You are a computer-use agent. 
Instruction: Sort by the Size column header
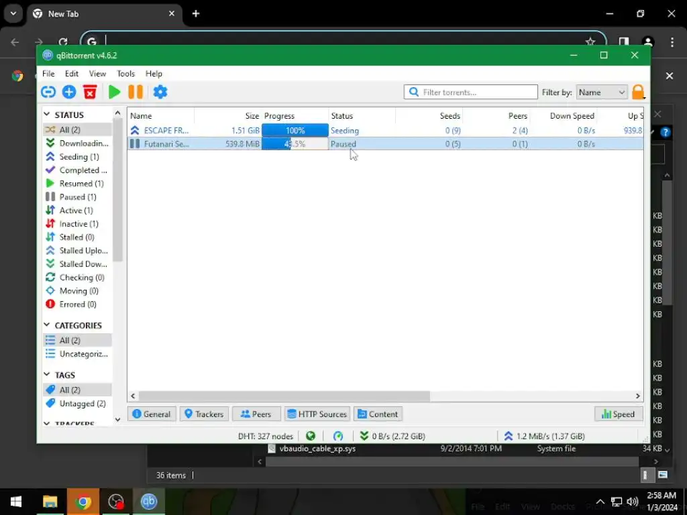[228, 115]
